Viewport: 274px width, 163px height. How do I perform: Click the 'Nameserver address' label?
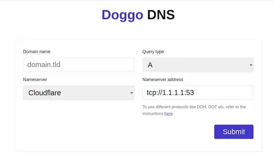pos(163,80)
